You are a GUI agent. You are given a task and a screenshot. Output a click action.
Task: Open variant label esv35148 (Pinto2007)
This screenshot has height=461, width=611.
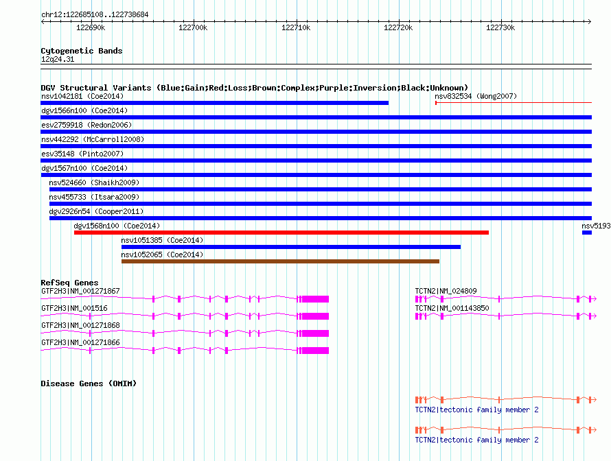tap(82, 154)
